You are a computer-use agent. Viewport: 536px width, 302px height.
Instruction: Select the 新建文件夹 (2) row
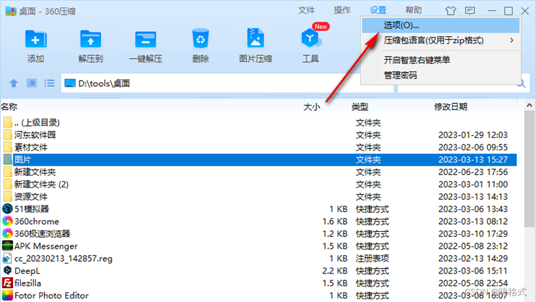(259, 184)
